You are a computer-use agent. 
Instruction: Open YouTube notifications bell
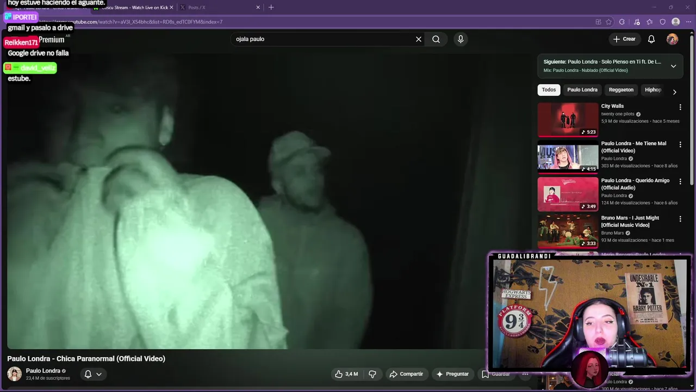(651, 39)
